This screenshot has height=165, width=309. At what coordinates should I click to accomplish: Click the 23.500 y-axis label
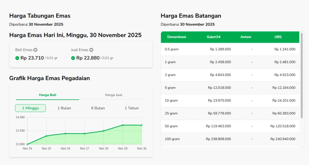20,131
